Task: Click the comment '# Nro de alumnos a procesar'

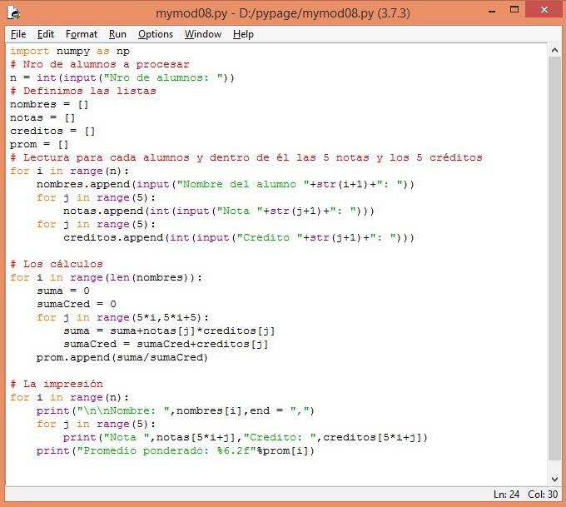Action: pyautogui.click(x=100, y=65)
